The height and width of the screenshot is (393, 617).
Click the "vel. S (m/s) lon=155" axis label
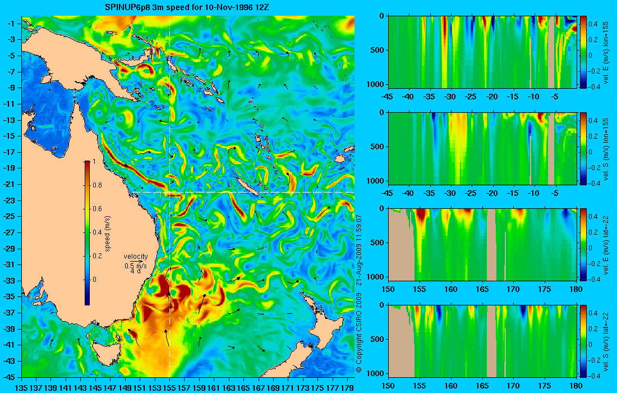pos(606,149)
